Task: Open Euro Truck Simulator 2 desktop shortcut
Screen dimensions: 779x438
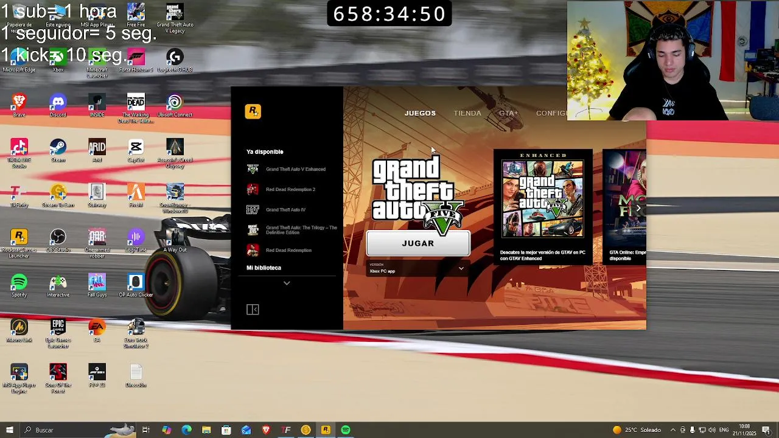Action: point(136,333)
